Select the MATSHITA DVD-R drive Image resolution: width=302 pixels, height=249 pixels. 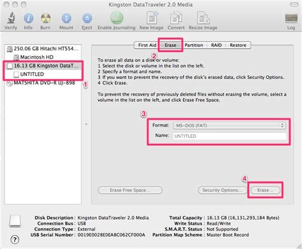[x=43, y=83]
